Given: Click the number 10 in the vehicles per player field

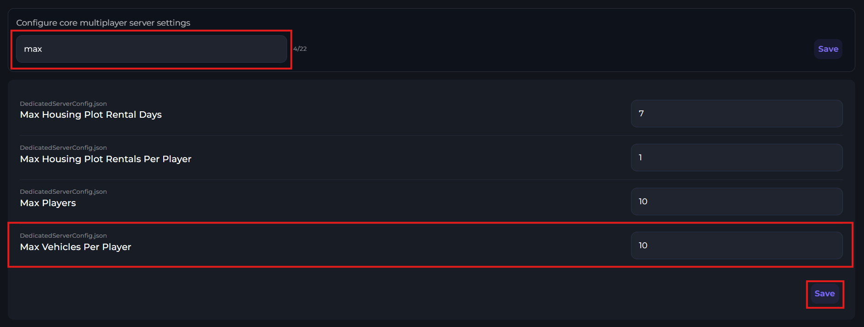Looking at the screenshot, I should (643, 245).
